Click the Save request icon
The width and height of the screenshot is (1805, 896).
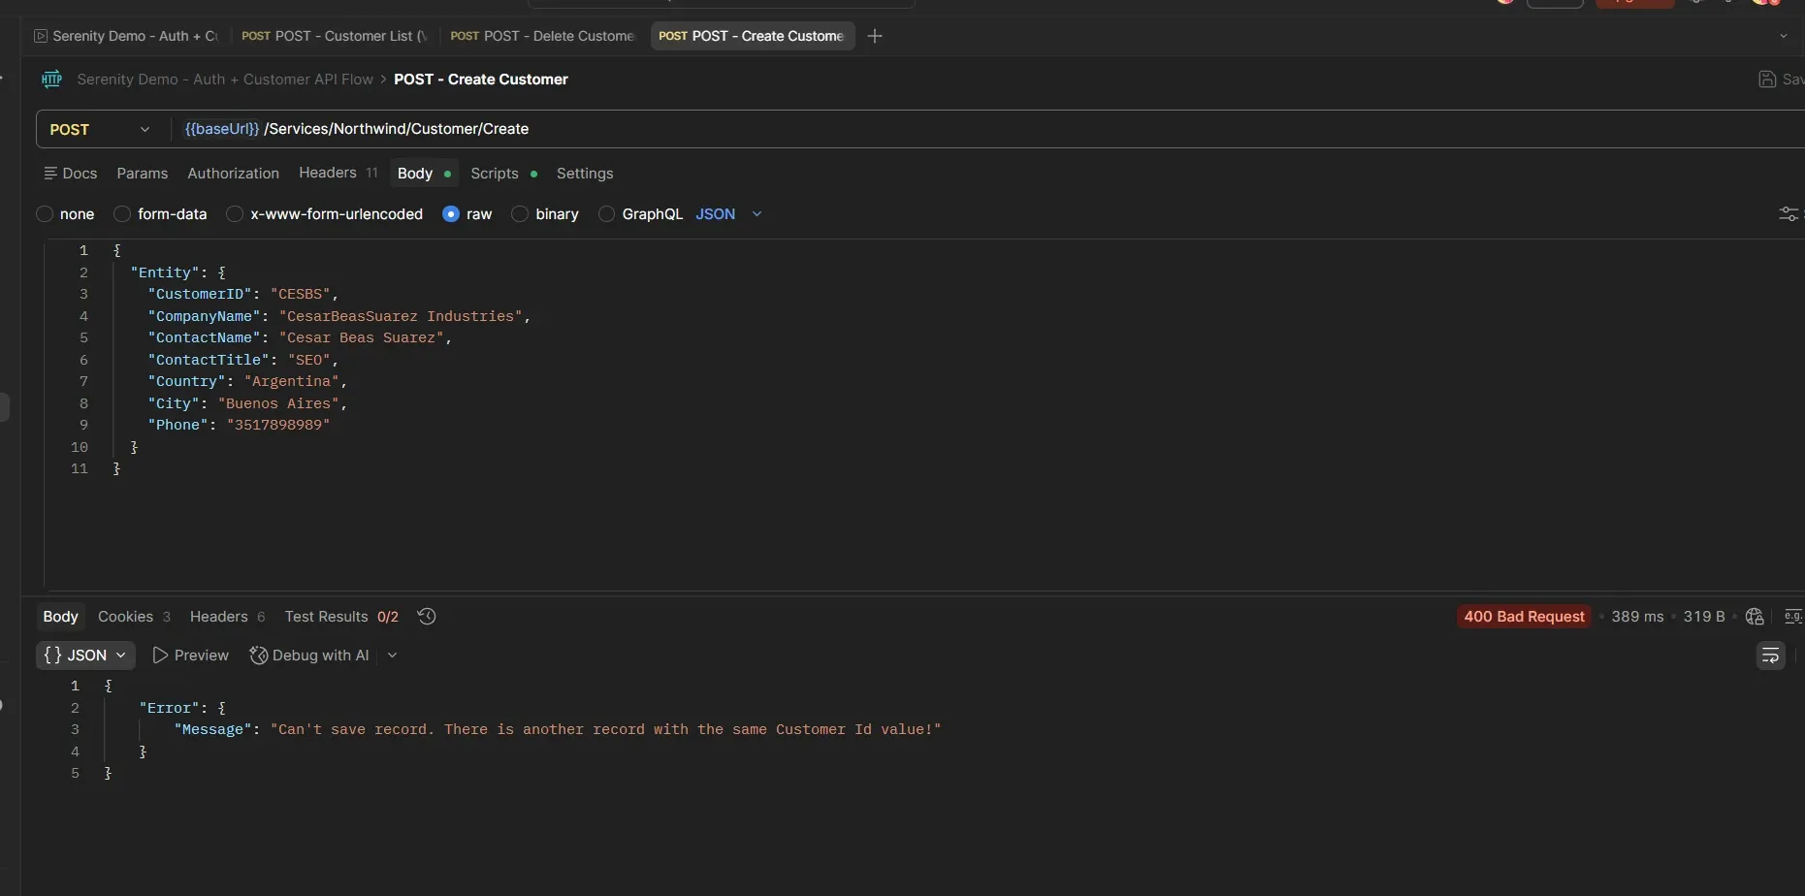coord(1767,80)
